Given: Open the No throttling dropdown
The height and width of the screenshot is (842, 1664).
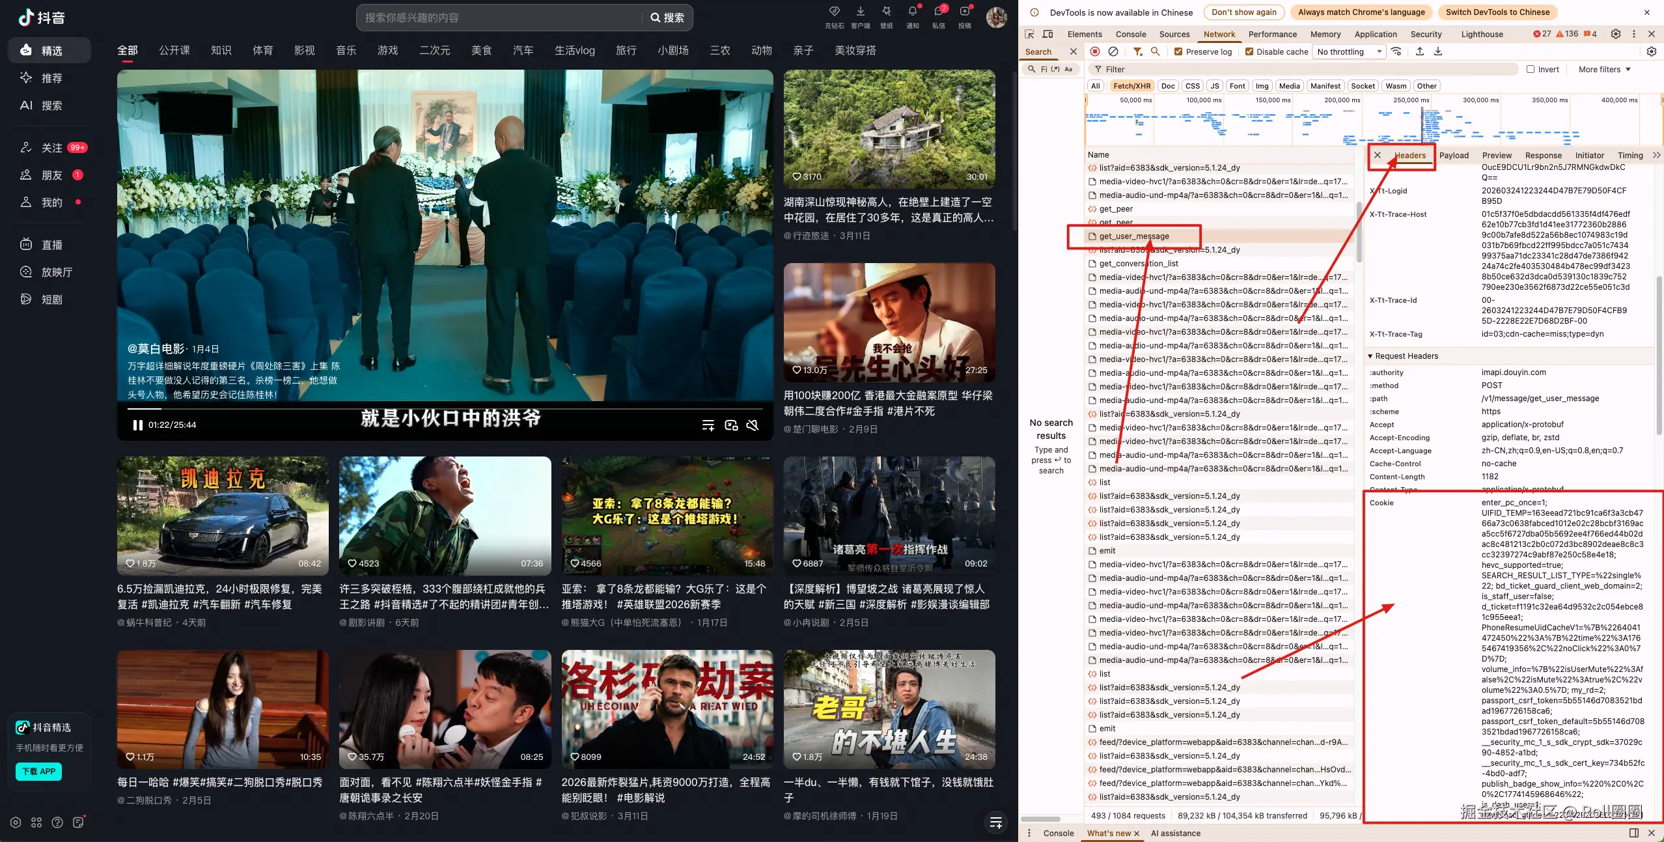Looking at the screenshot, I should [1348, 52].
